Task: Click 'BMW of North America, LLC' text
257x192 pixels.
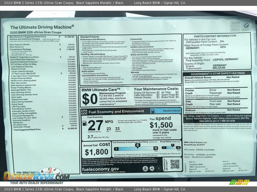Action: click(195, 142)
